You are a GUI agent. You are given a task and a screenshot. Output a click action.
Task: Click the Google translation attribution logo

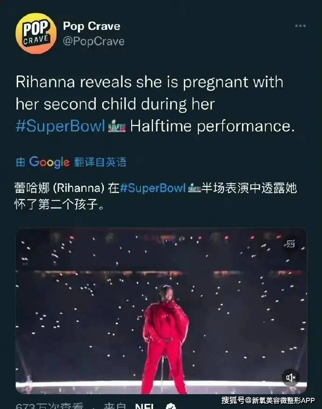pos(49,162)
